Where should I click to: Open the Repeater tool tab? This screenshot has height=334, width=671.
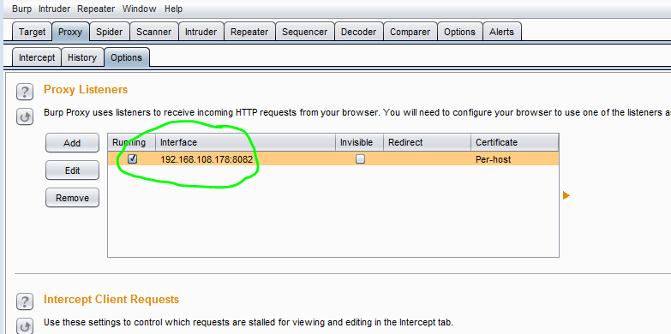249,32
